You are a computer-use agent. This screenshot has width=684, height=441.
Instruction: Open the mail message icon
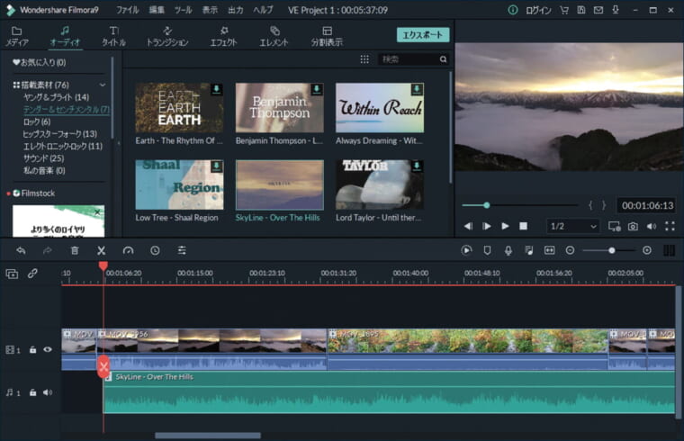598,10
